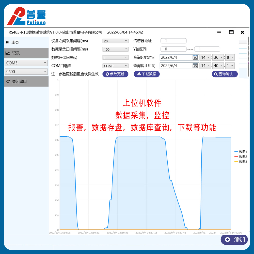
Task: Click the clock text 2022/06/04 14:46:42
Action: pos(125,32)
